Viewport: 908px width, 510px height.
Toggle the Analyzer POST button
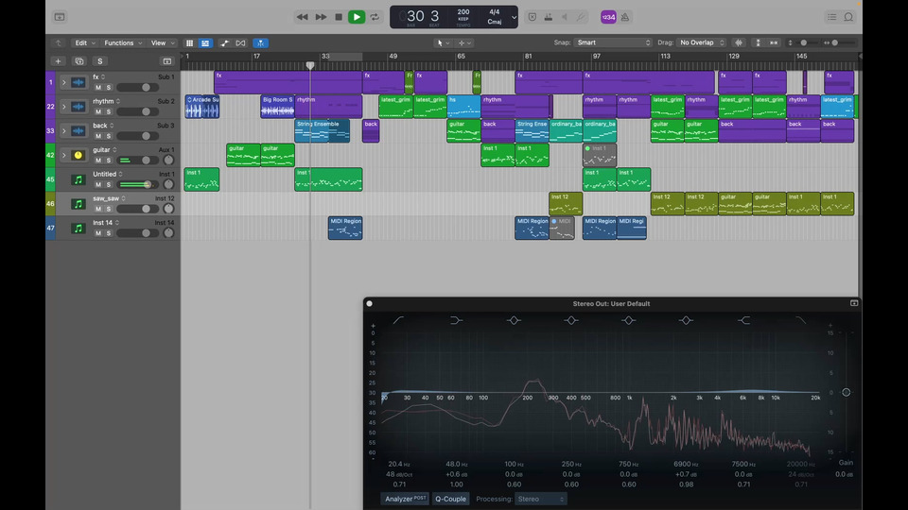[x=405, y=499]
